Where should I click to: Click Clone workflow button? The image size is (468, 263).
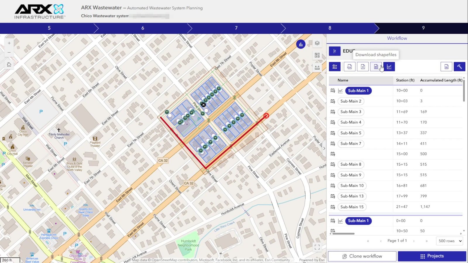coord(362,256)
